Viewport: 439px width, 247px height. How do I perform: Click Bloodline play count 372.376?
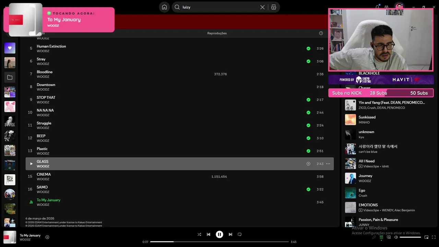pyautogui.click(x=220, y=74)
